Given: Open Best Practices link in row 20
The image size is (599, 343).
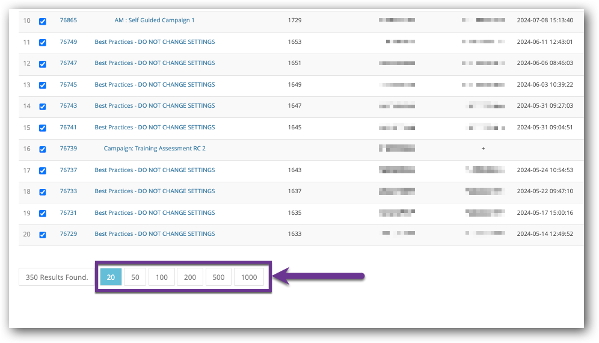Looking at the screenshot, I should coord(155,233).
